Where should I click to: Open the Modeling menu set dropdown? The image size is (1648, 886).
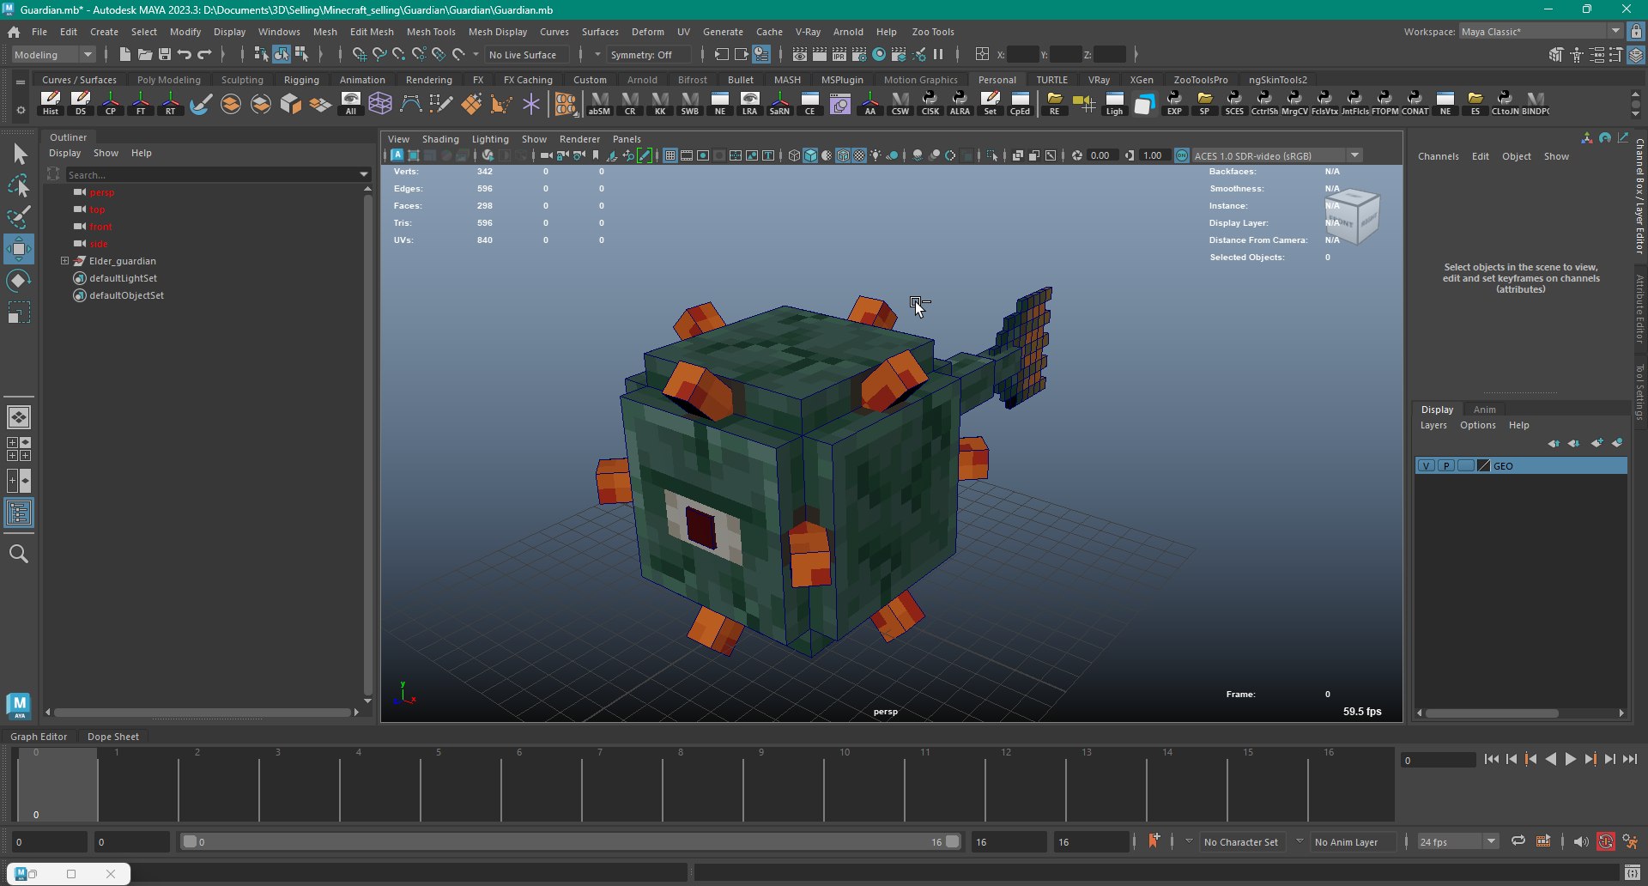click(x=53, y=55)
